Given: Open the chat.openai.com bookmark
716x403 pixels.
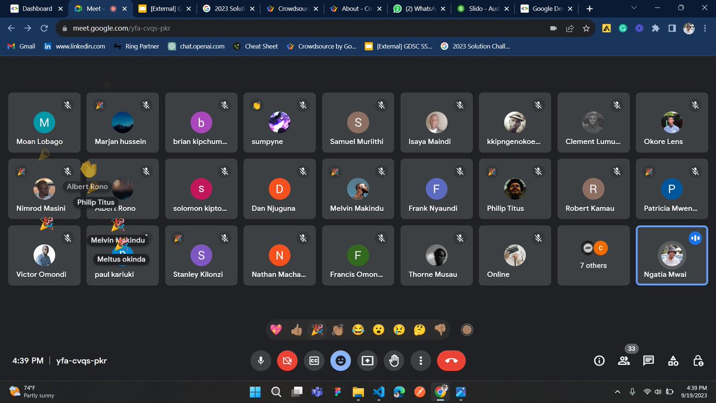Looking at the screenshot, I should 196,46.
